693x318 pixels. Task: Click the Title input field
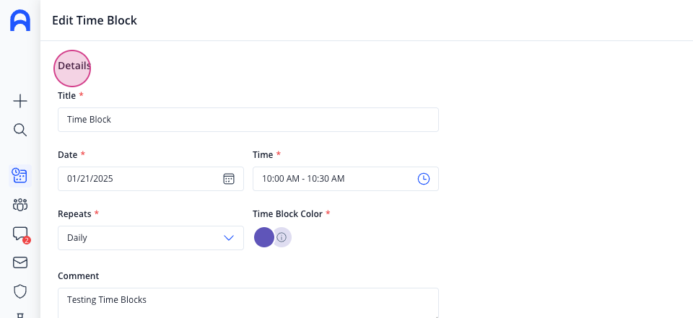[248, 119]
